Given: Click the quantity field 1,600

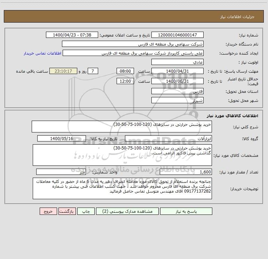Looking at the screenshot, I should [x=186, y=172].
